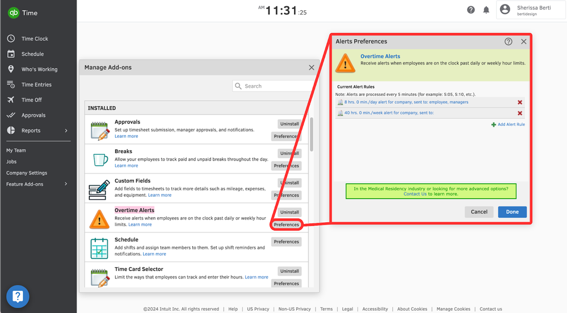
Task: Select Time Off in the sidebar
Action: [x=31, y=100]
